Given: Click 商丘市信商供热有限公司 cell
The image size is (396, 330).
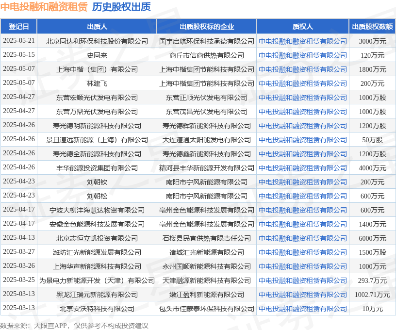Looking at the screenshot, I should (207, 55).
